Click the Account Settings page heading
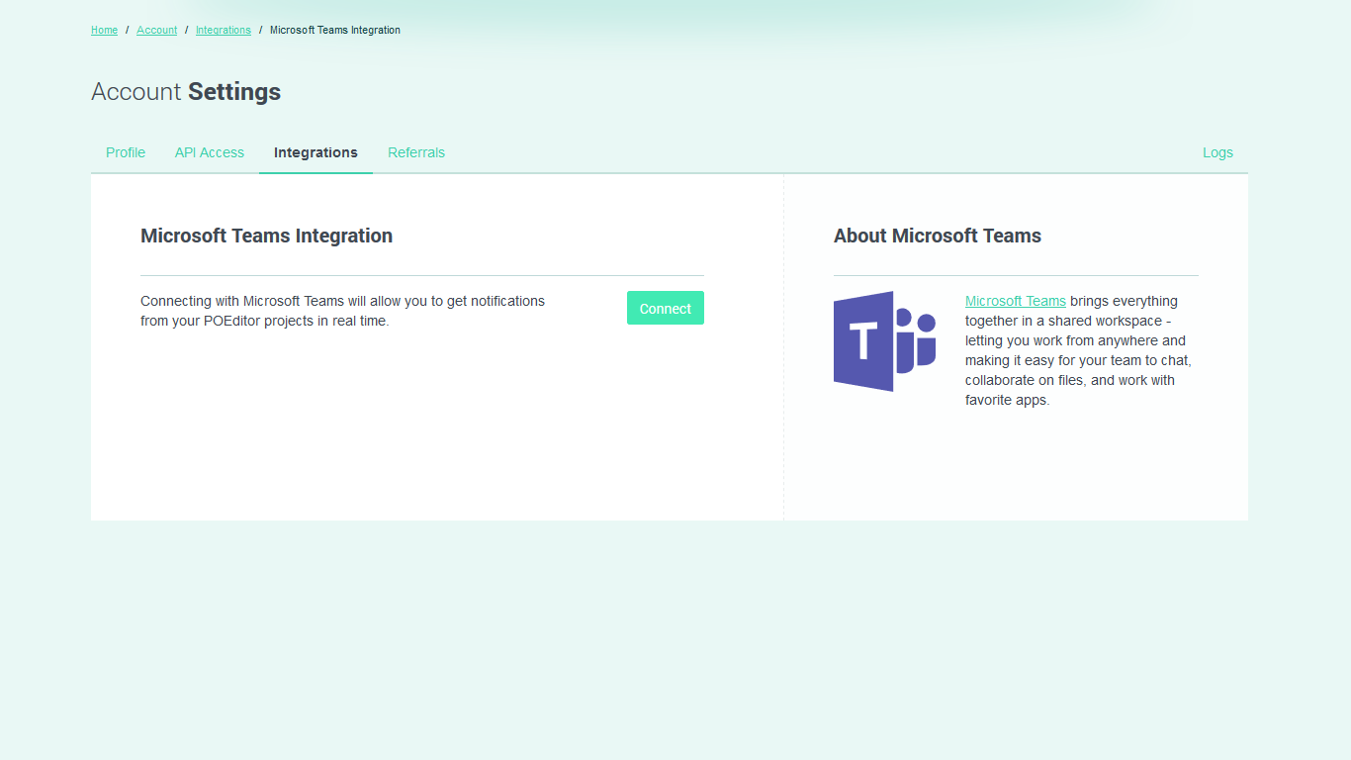Viewport: 1351px width, 760px height. coord(186,92)
